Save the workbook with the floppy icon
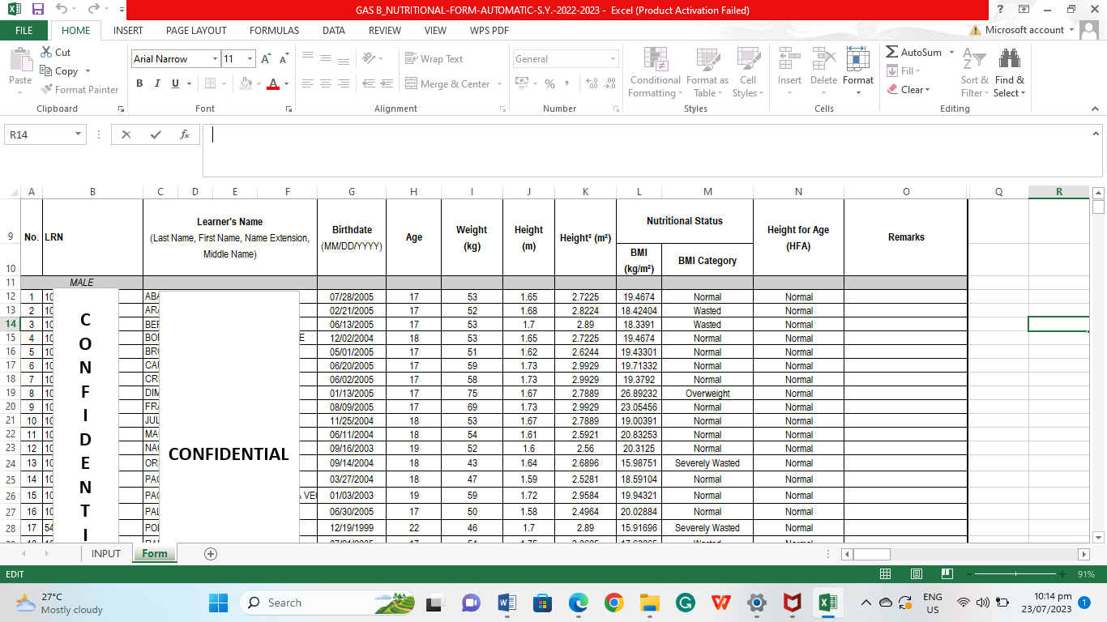The height and width of the screenshot is (622, 1107). [x=38, y=10]
